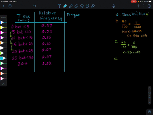153x115 pixels.
Task: Tap the '0 but <5' time row
Action: pyautogui.click(x=20, y=27)
